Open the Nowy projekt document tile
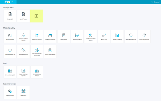 pos(10,16)
